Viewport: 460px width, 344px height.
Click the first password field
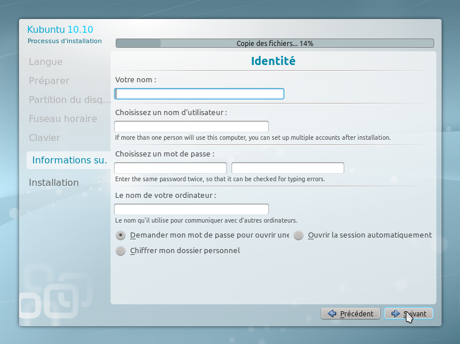point(170,168)
